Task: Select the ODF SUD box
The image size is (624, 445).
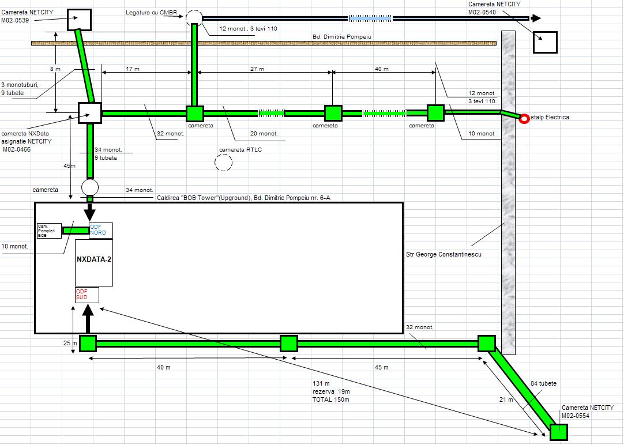Action: coord(87,295)
